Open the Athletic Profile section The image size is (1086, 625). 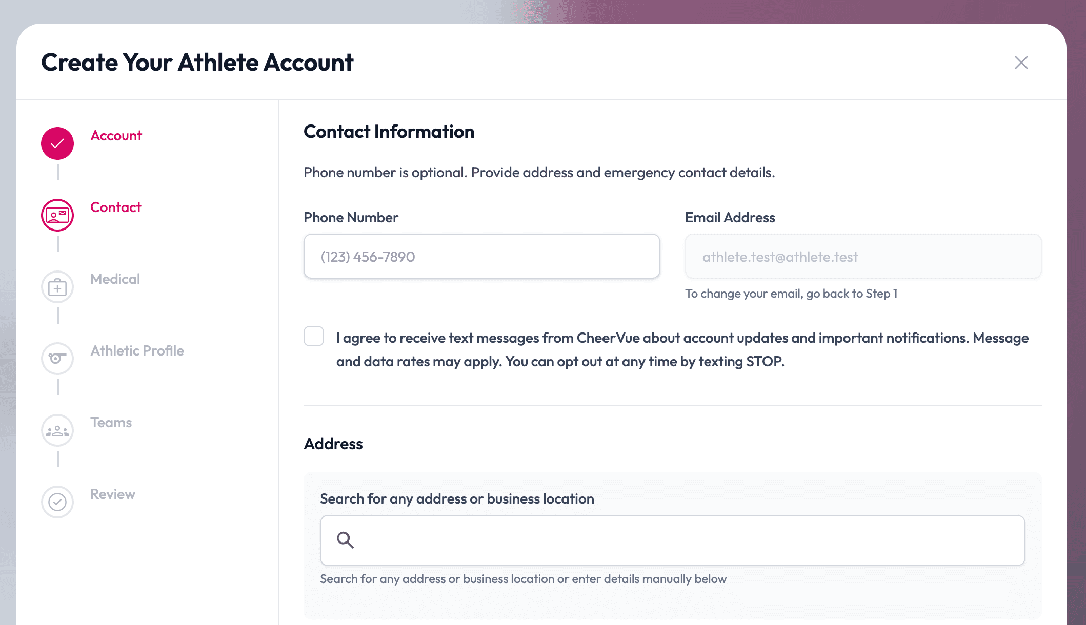pyautogui.click(x=137, y=351)
